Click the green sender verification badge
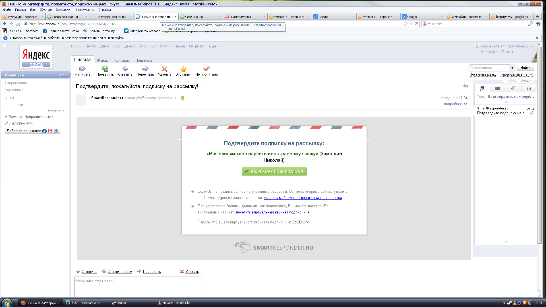 pyautogui.click(x=183, y=98)
